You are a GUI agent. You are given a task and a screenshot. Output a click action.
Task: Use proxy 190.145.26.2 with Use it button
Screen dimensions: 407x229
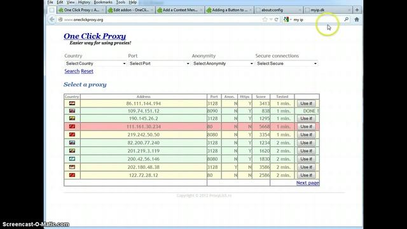(x=307, y=119)
